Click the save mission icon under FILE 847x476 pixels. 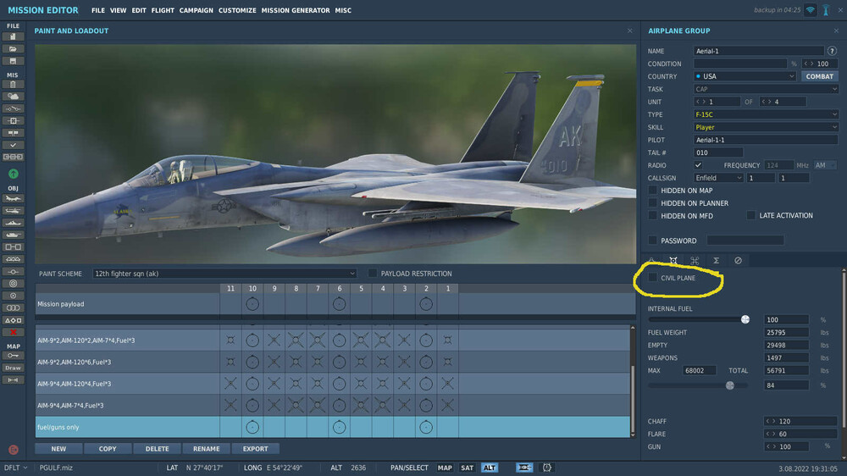pyautogui.click(x=14, y=61)
